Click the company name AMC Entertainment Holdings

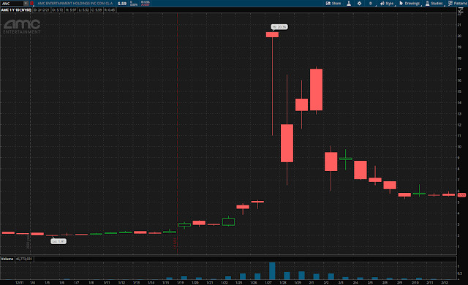(x=75, y=3)
